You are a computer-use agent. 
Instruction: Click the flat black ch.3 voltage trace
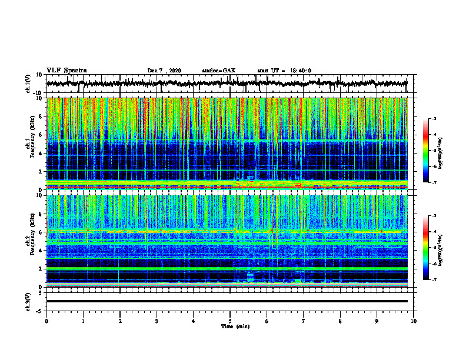click(x=227, y=301)
